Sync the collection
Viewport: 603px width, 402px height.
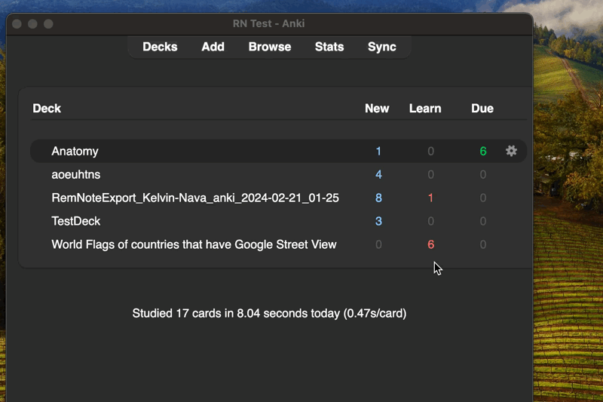click(381, 47)
